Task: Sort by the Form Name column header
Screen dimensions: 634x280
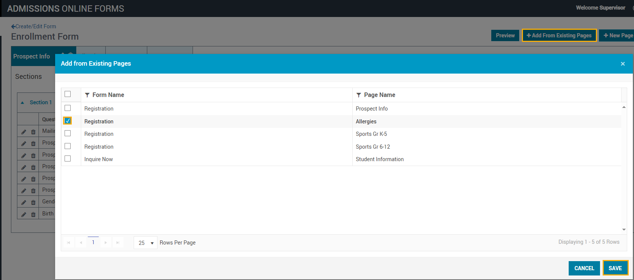Action: [108, 95]
